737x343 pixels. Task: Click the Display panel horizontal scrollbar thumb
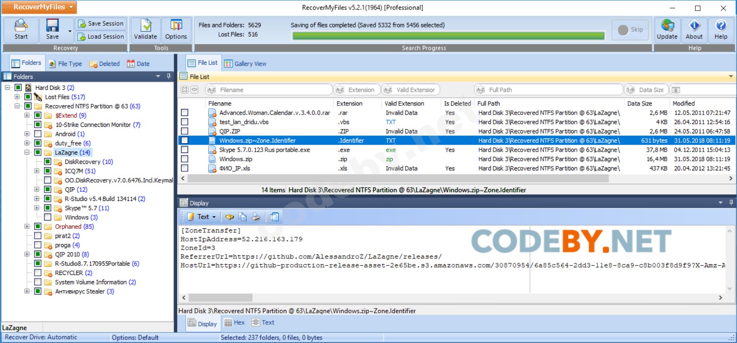coord(220,298)
